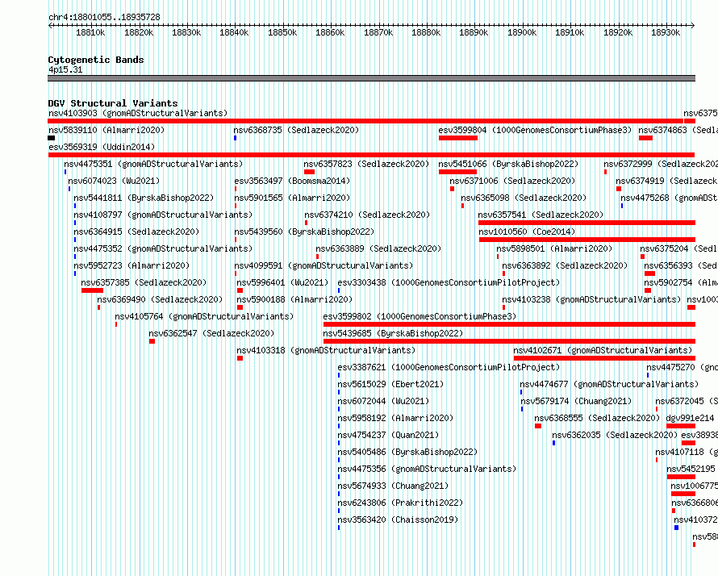Open nsv6374210 (Sedlazeck2020) variant
The image size is (718, 576).
tap(367, 215)
